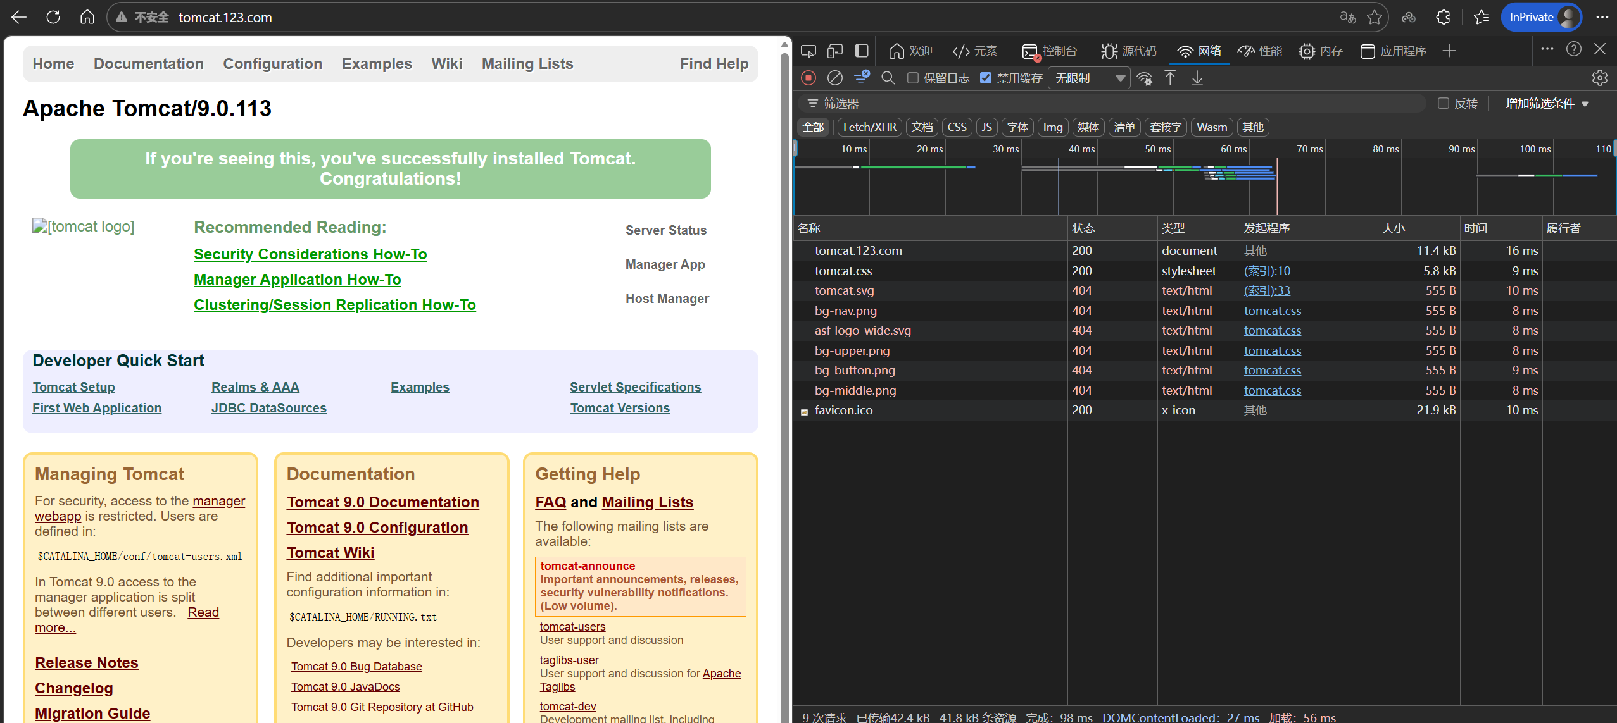The width and height of the screenshot is (1617, 723).
Task: Click the import HAR upload arrow icon
Action: coord(1170,78)
